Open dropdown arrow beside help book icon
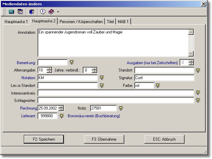Viewport: 212px width, 159px height. coord(58,12)
